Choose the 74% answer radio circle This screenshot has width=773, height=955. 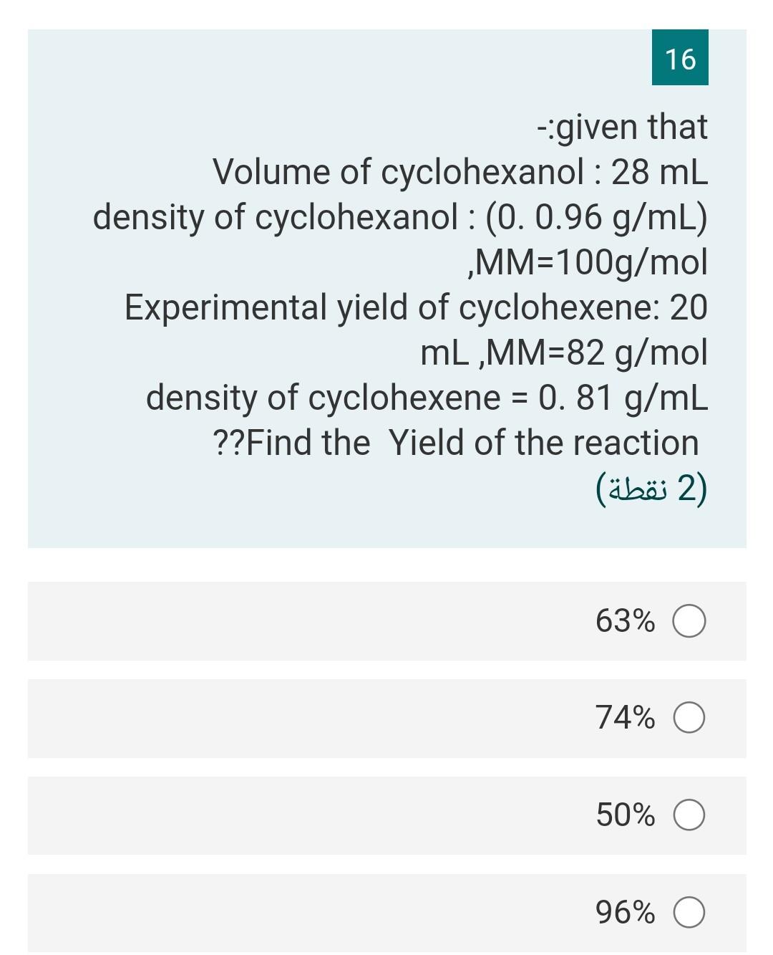[x=689, y=719]
